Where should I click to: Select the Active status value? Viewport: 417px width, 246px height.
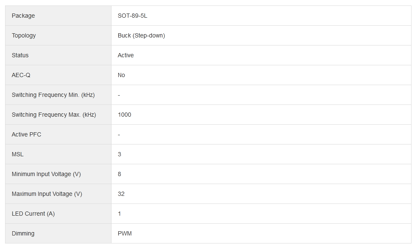pos(125,56)
